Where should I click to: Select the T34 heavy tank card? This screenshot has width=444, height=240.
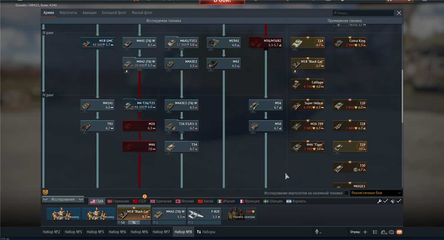point(182,147)
